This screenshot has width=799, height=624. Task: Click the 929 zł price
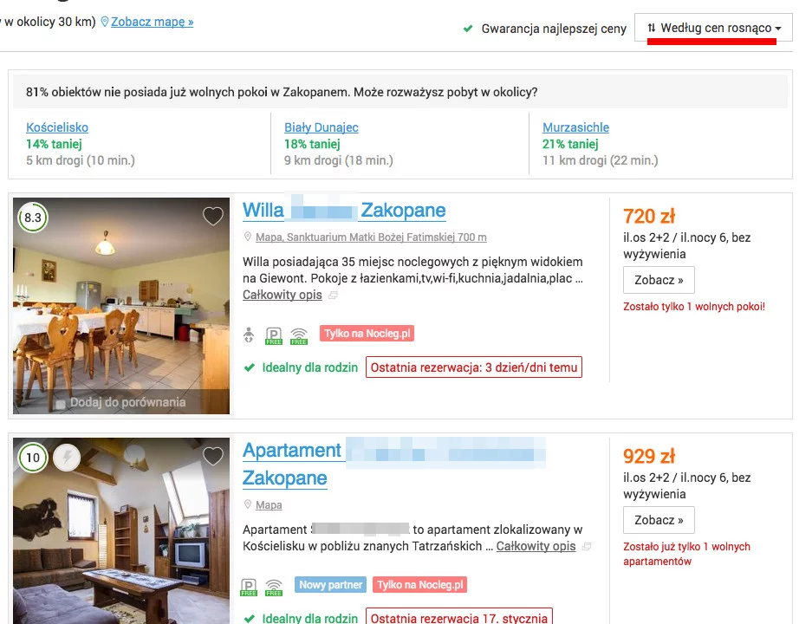pos(649,456)
